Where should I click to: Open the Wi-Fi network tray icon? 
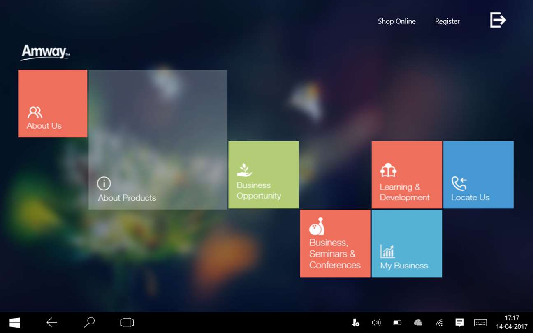click(439, 323)
